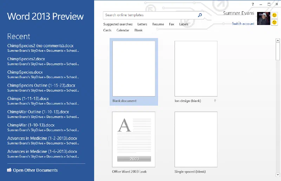Click the Search online templates box
Image resolution: width=281 pixels, height=181 pixels.
coord(153,15)
